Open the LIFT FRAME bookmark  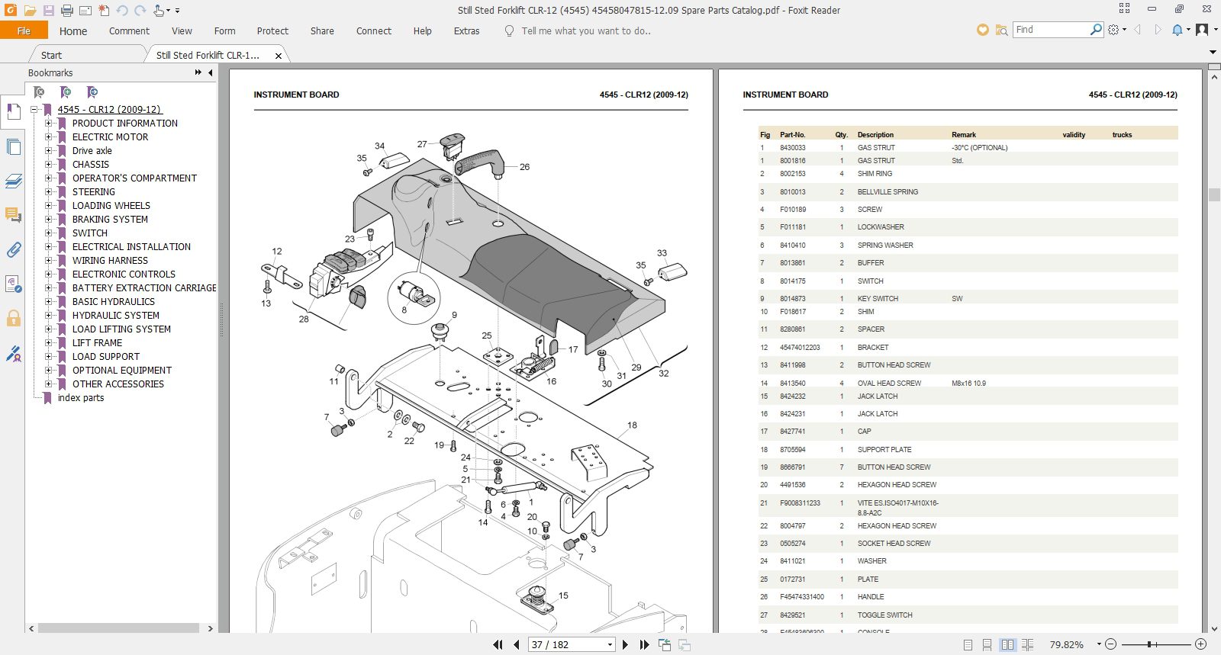tap(97, 342)
